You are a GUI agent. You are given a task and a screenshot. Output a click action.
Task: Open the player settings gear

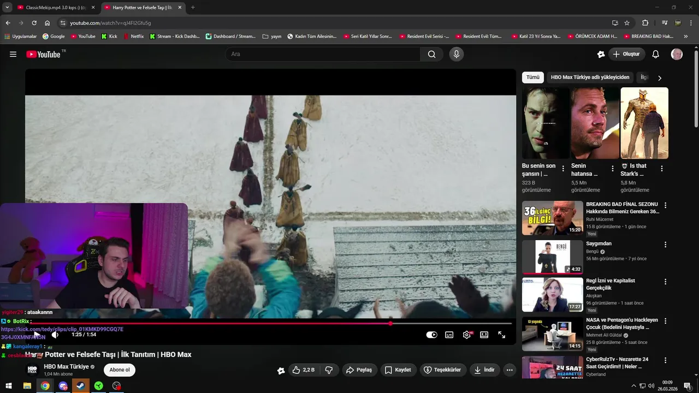(467, 335)
